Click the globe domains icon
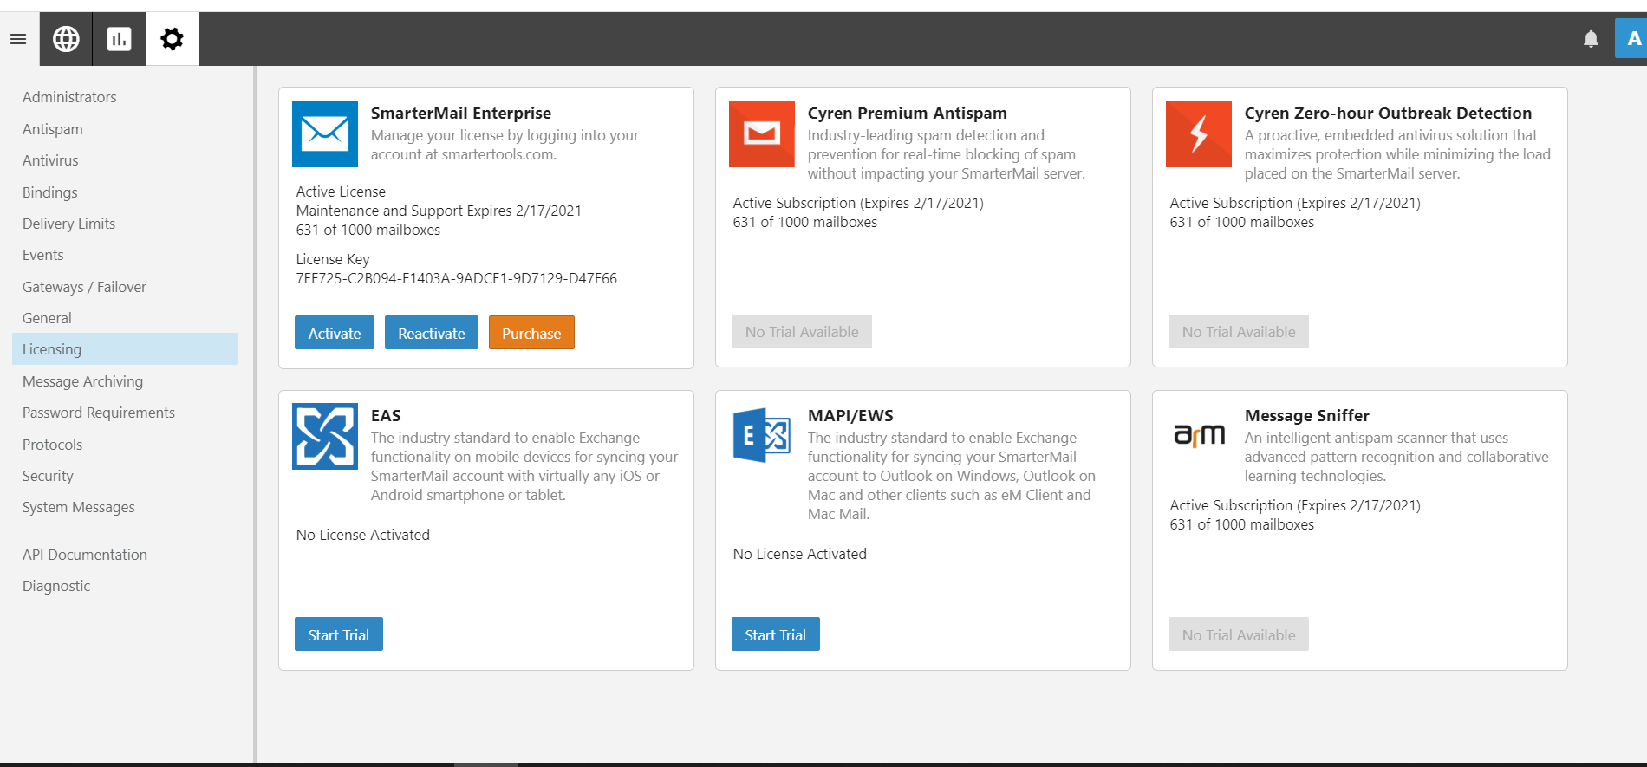Screen dimensions: 1647x767 tap(66, 39)
